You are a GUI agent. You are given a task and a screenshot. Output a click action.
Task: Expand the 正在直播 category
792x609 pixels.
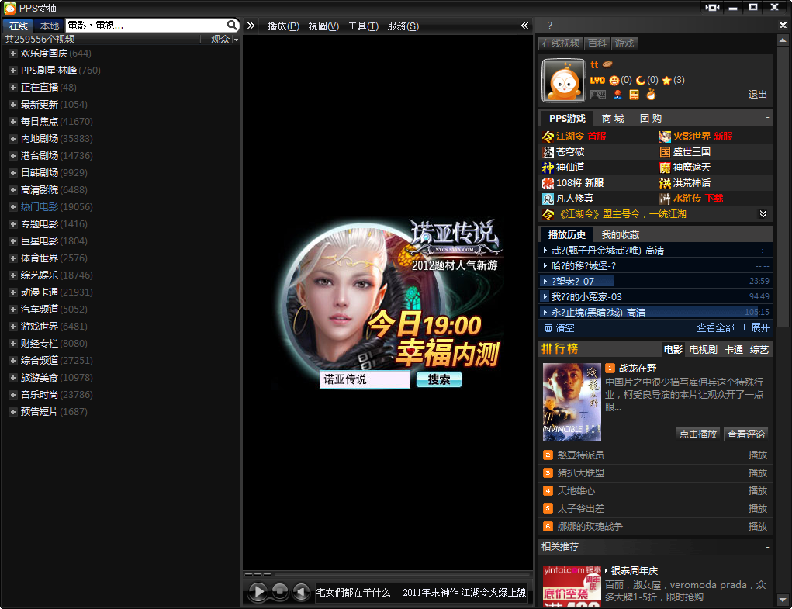pyautogui.click(x=13, y=88)
